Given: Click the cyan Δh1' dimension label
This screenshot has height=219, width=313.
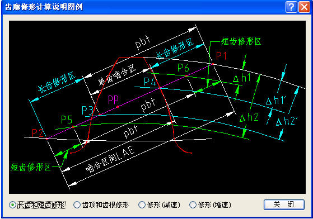Looking at the screenshot, I should coord(276,101).
